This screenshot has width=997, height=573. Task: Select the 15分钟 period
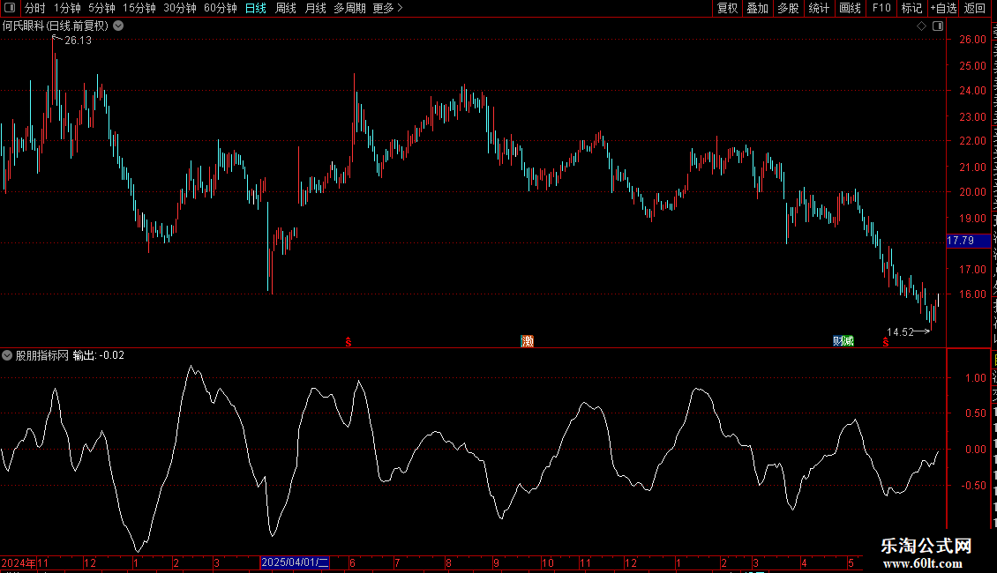pos(139,8)
